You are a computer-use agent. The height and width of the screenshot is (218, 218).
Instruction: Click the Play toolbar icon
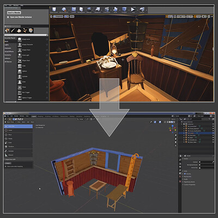[133, 10]
